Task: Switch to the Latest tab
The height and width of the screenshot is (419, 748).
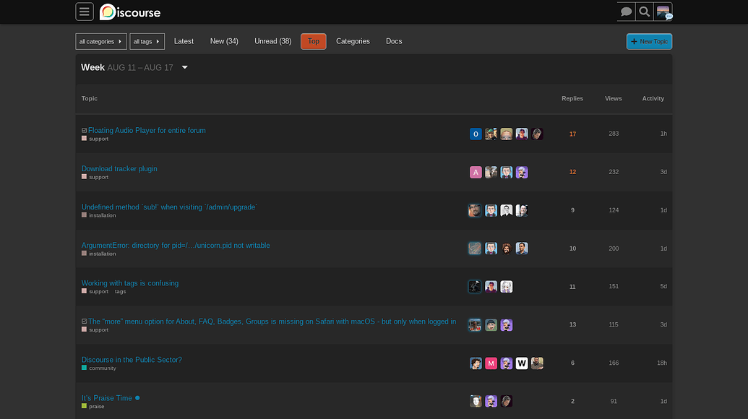Action: (x=184, y=41)
